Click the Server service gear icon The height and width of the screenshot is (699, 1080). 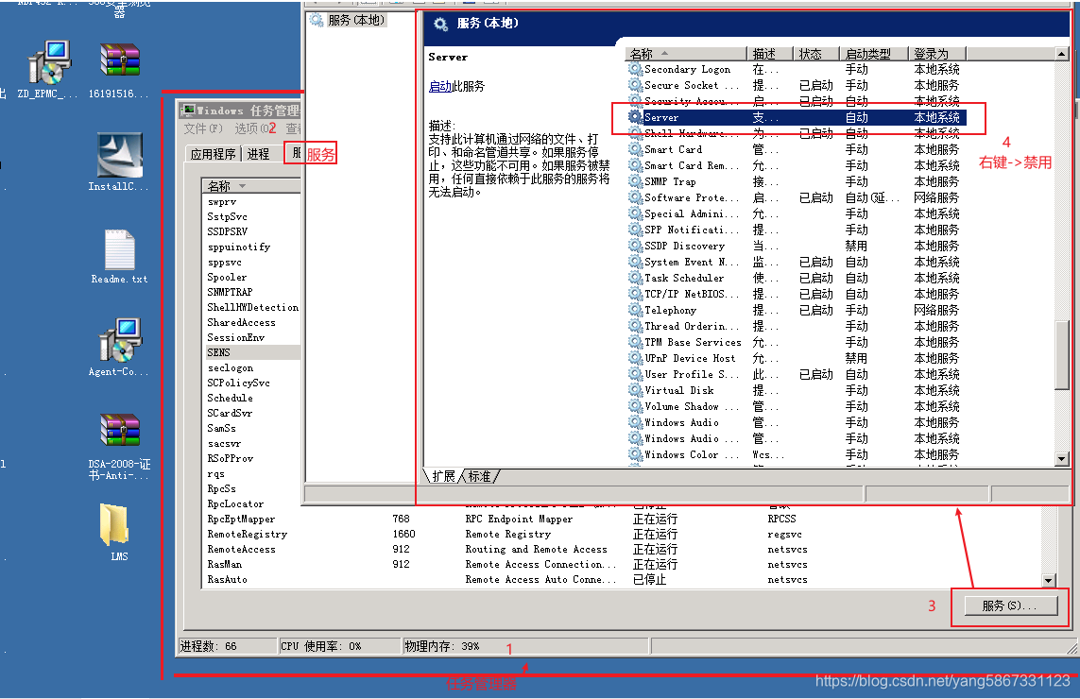(x=634, y=117)
